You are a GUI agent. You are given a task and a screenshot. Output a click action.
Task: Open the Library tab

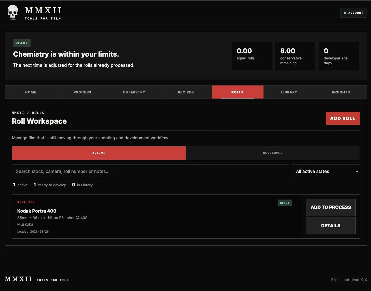[x=289, y=92]
